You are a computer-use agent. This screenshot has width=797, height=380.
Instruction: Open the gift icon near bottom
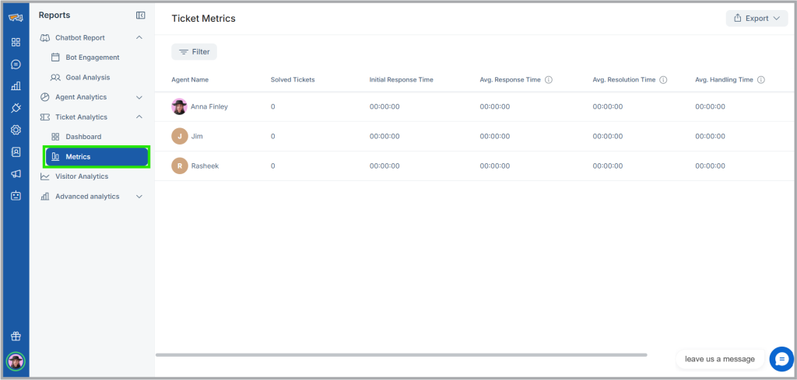point(16,336)
